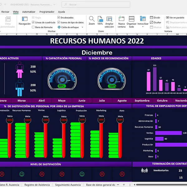Click the age bar labeled 97

click(x=149, y=81)
